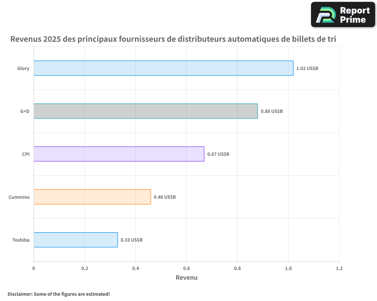This screenshot has height=301, width=377.
Task: Click the disclaimer text at bottom
Action: [x=58, y=294]
